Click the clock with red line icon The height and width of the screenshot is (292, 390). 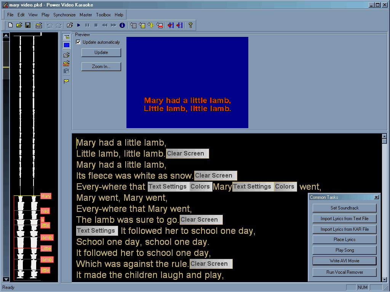pyautogui.click(x=160, y=25)
